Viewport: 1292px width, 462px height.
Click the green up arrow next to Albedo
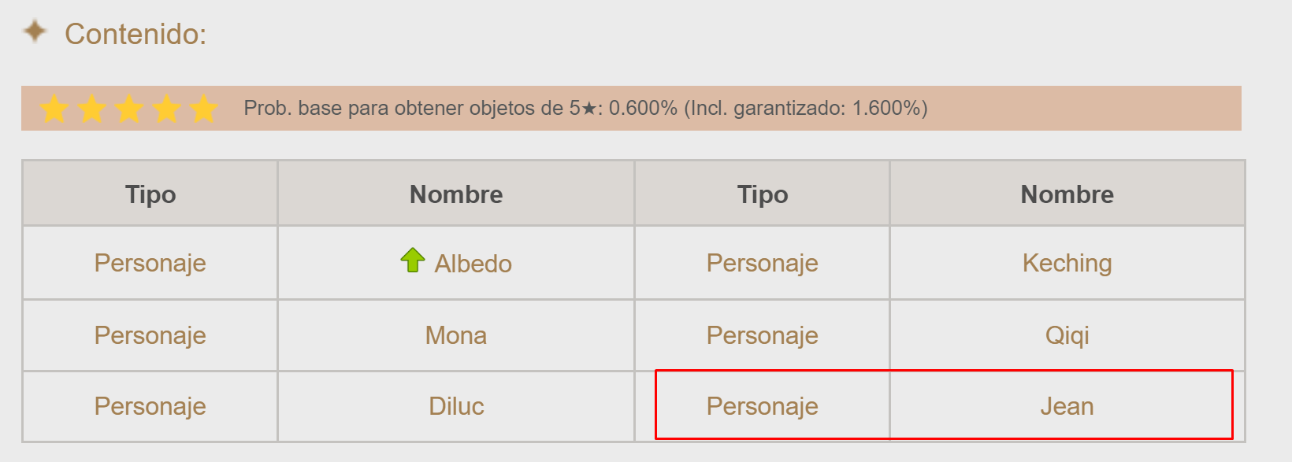pos(412,260)
